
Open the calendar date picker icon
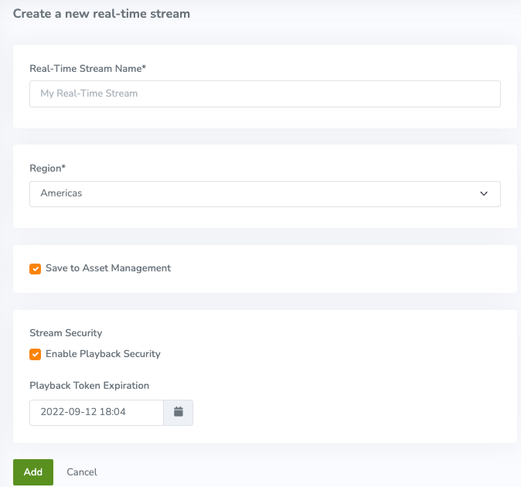click(x=178, y=412)
